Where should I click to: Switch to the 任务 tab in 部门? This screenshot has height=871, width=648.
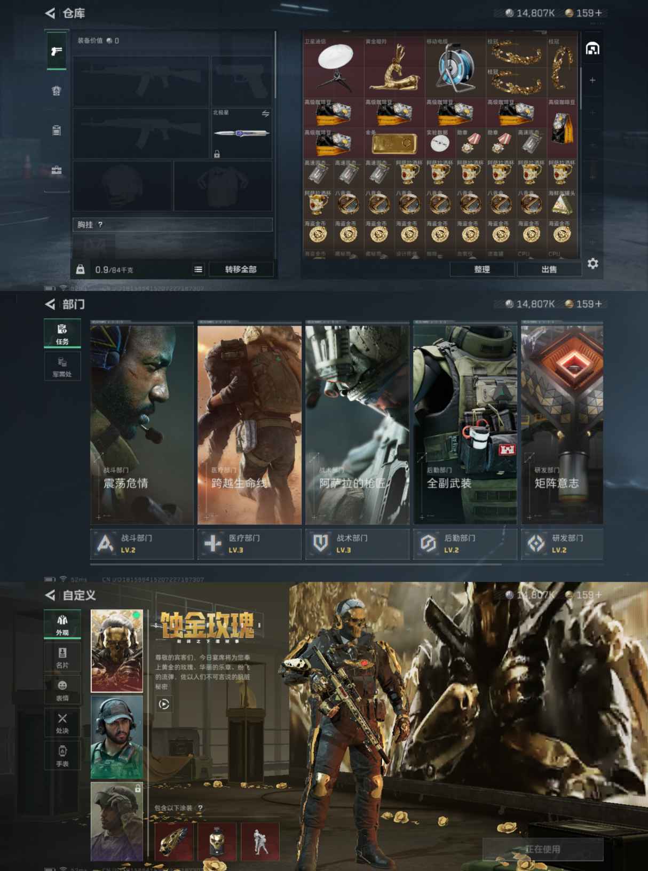coord(62,334)
